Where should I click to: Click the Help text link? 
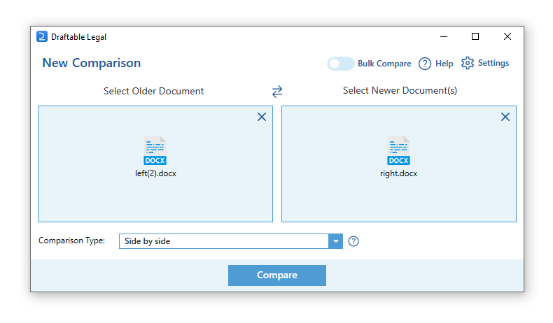444,64
